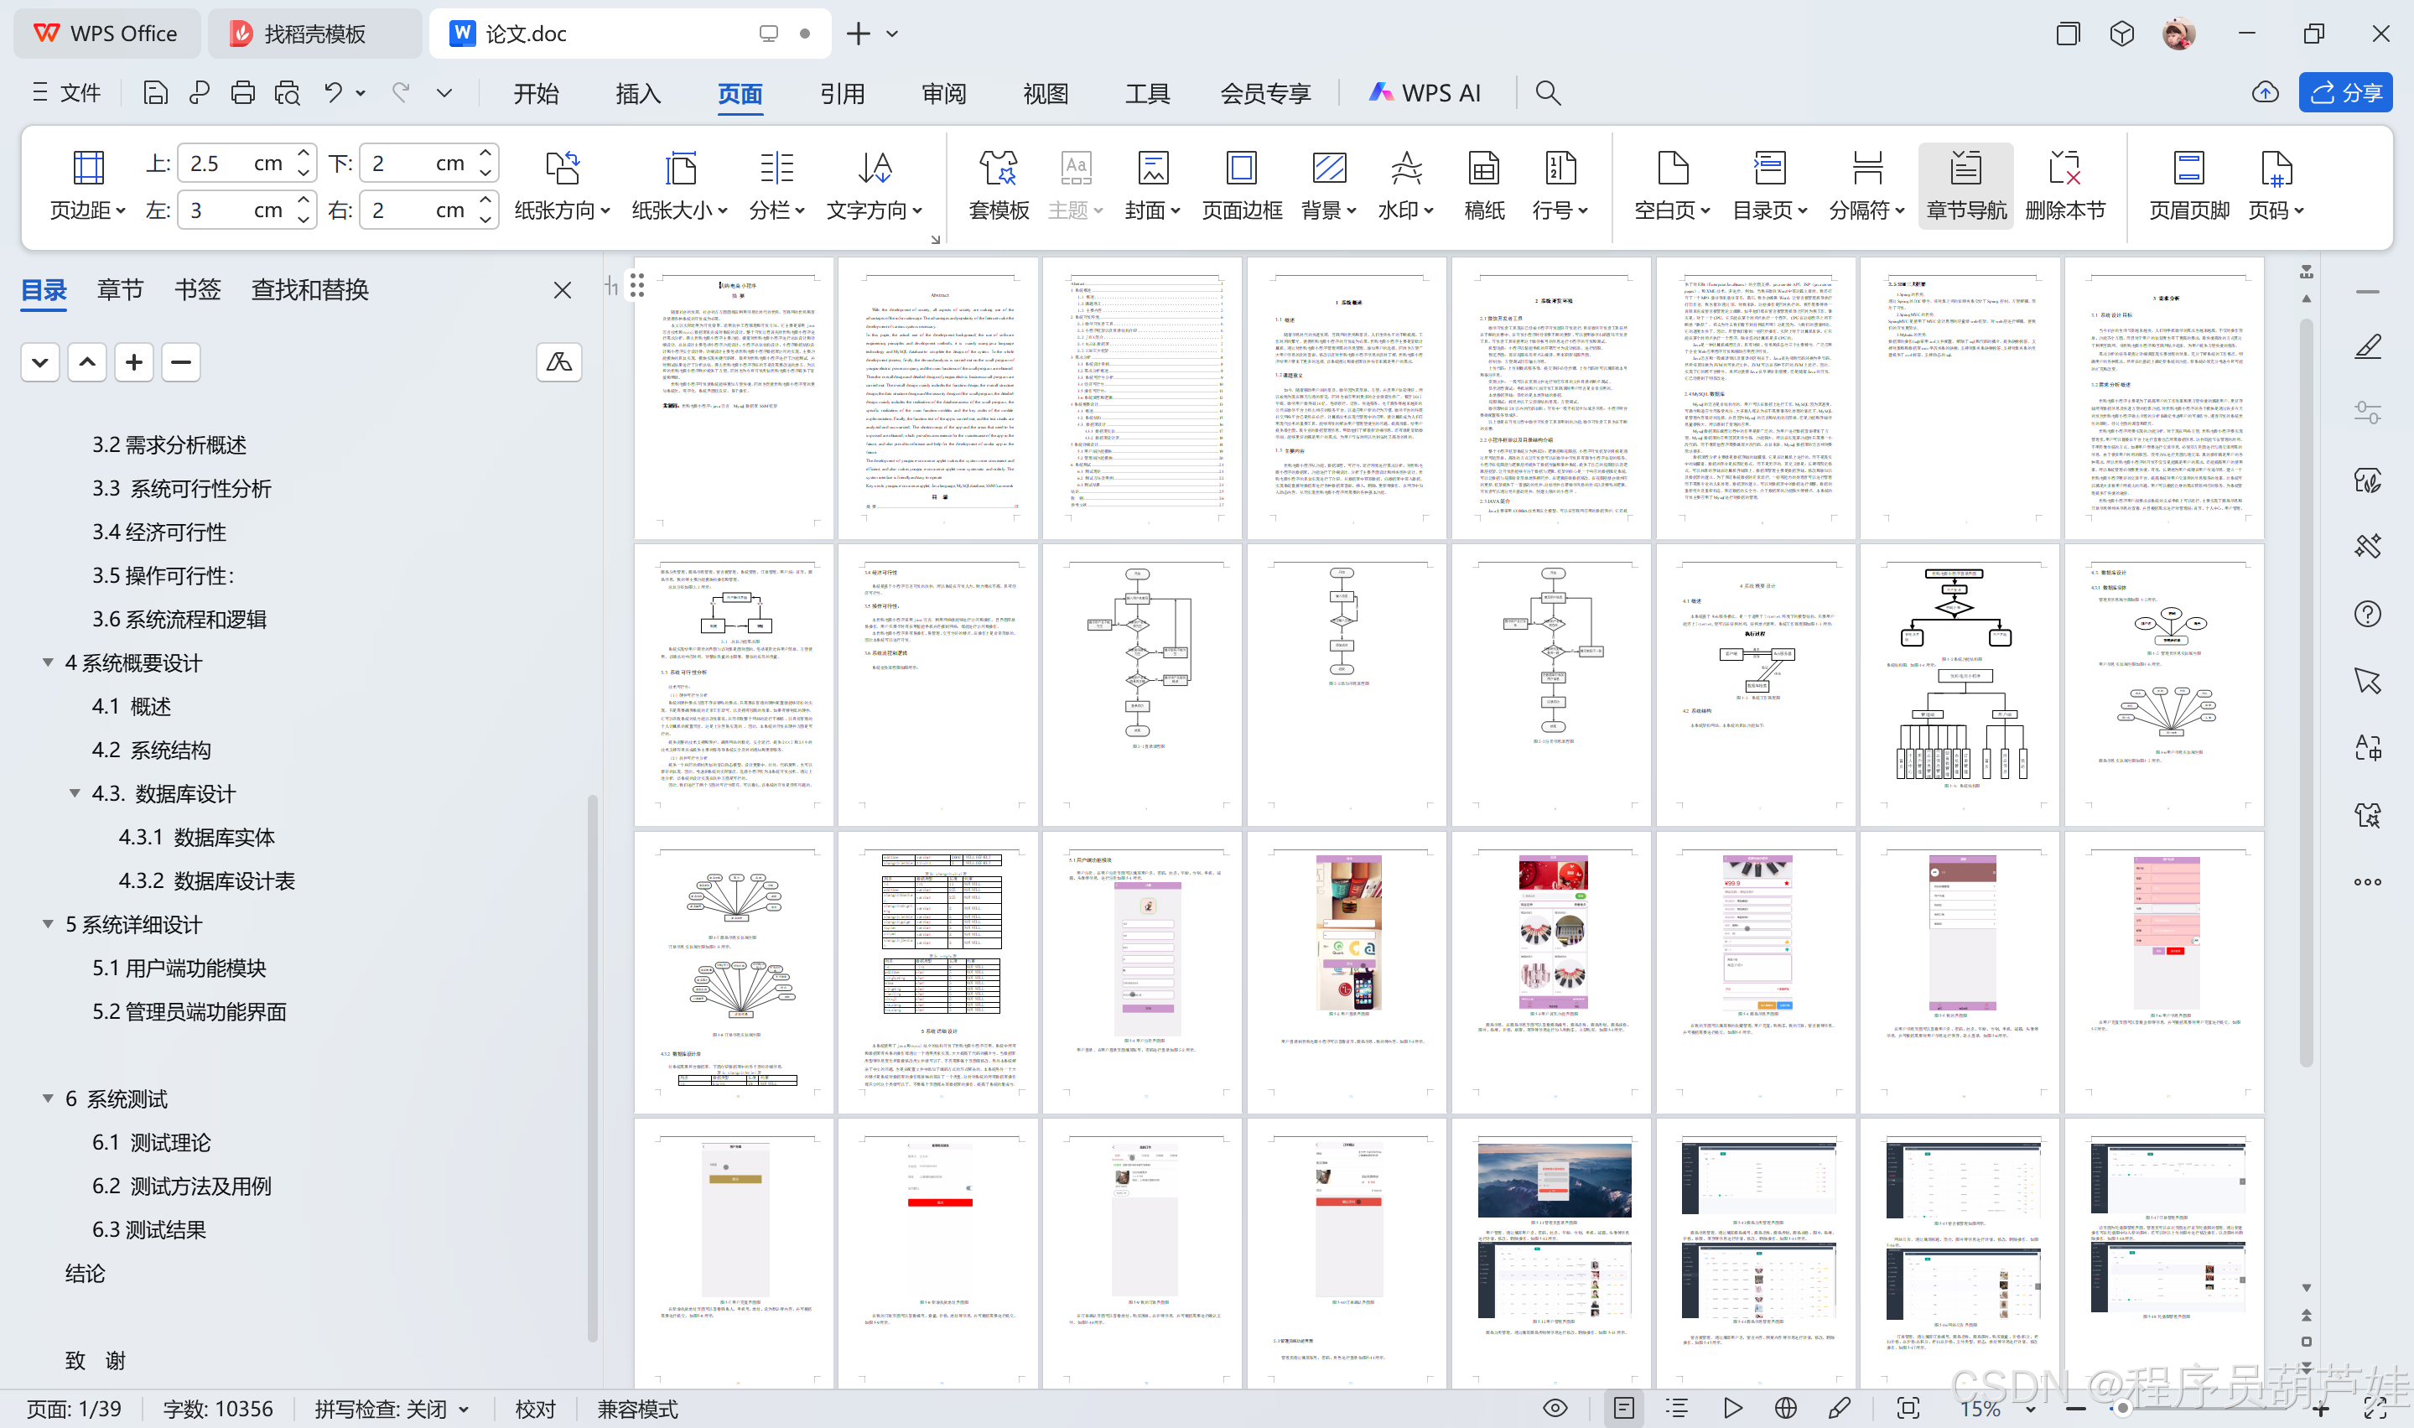Open the 开始 ribbon tab

point(536,93)
